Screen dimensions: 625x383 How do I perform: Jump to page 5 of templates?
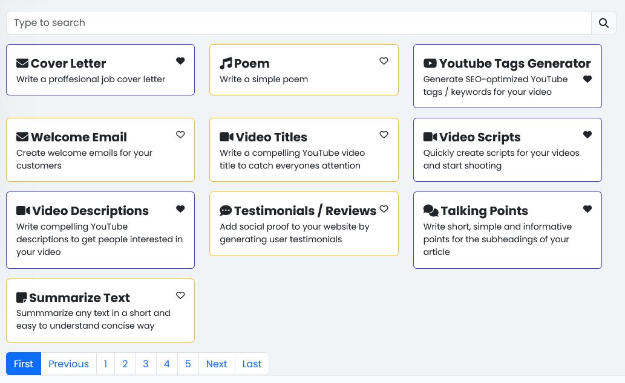click(x=188, y=364)
